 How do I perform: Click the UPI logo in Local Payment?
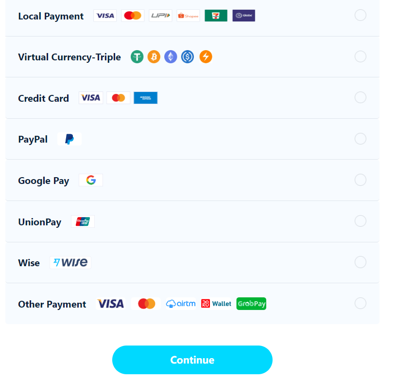pyautogui.click(x=160, y=16)
